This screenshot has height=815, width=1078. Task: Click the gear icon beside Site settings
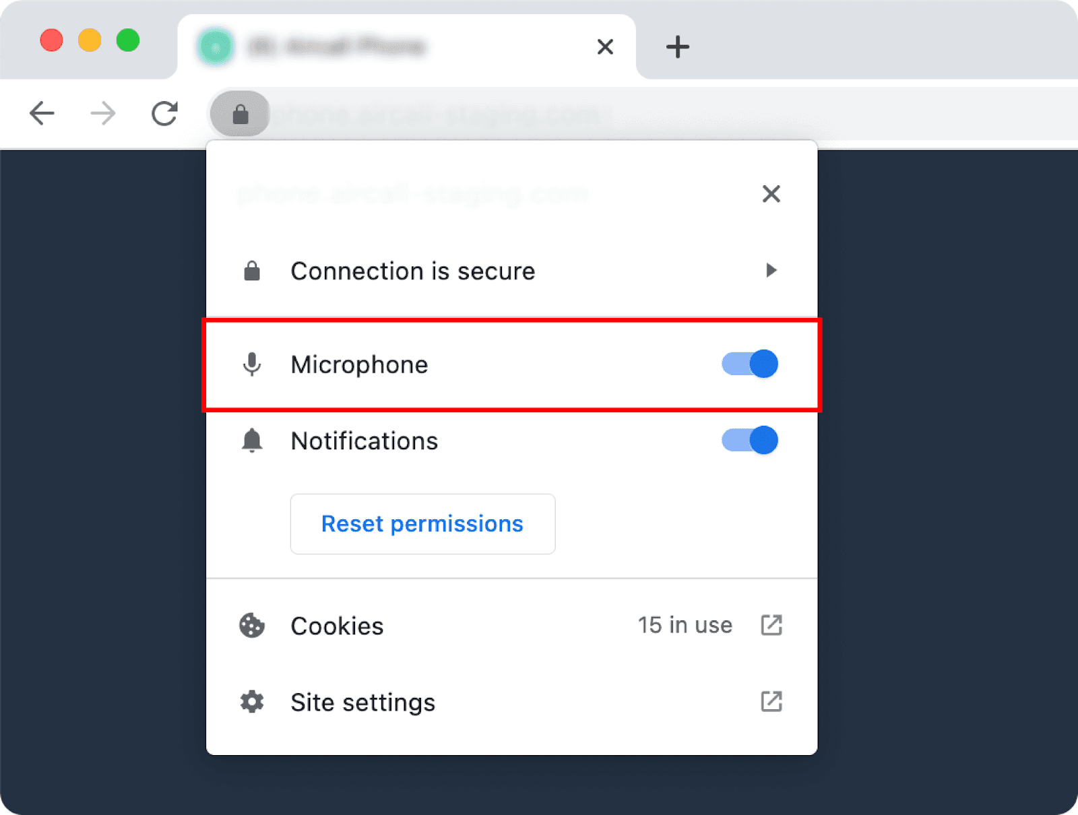point(252,702)
